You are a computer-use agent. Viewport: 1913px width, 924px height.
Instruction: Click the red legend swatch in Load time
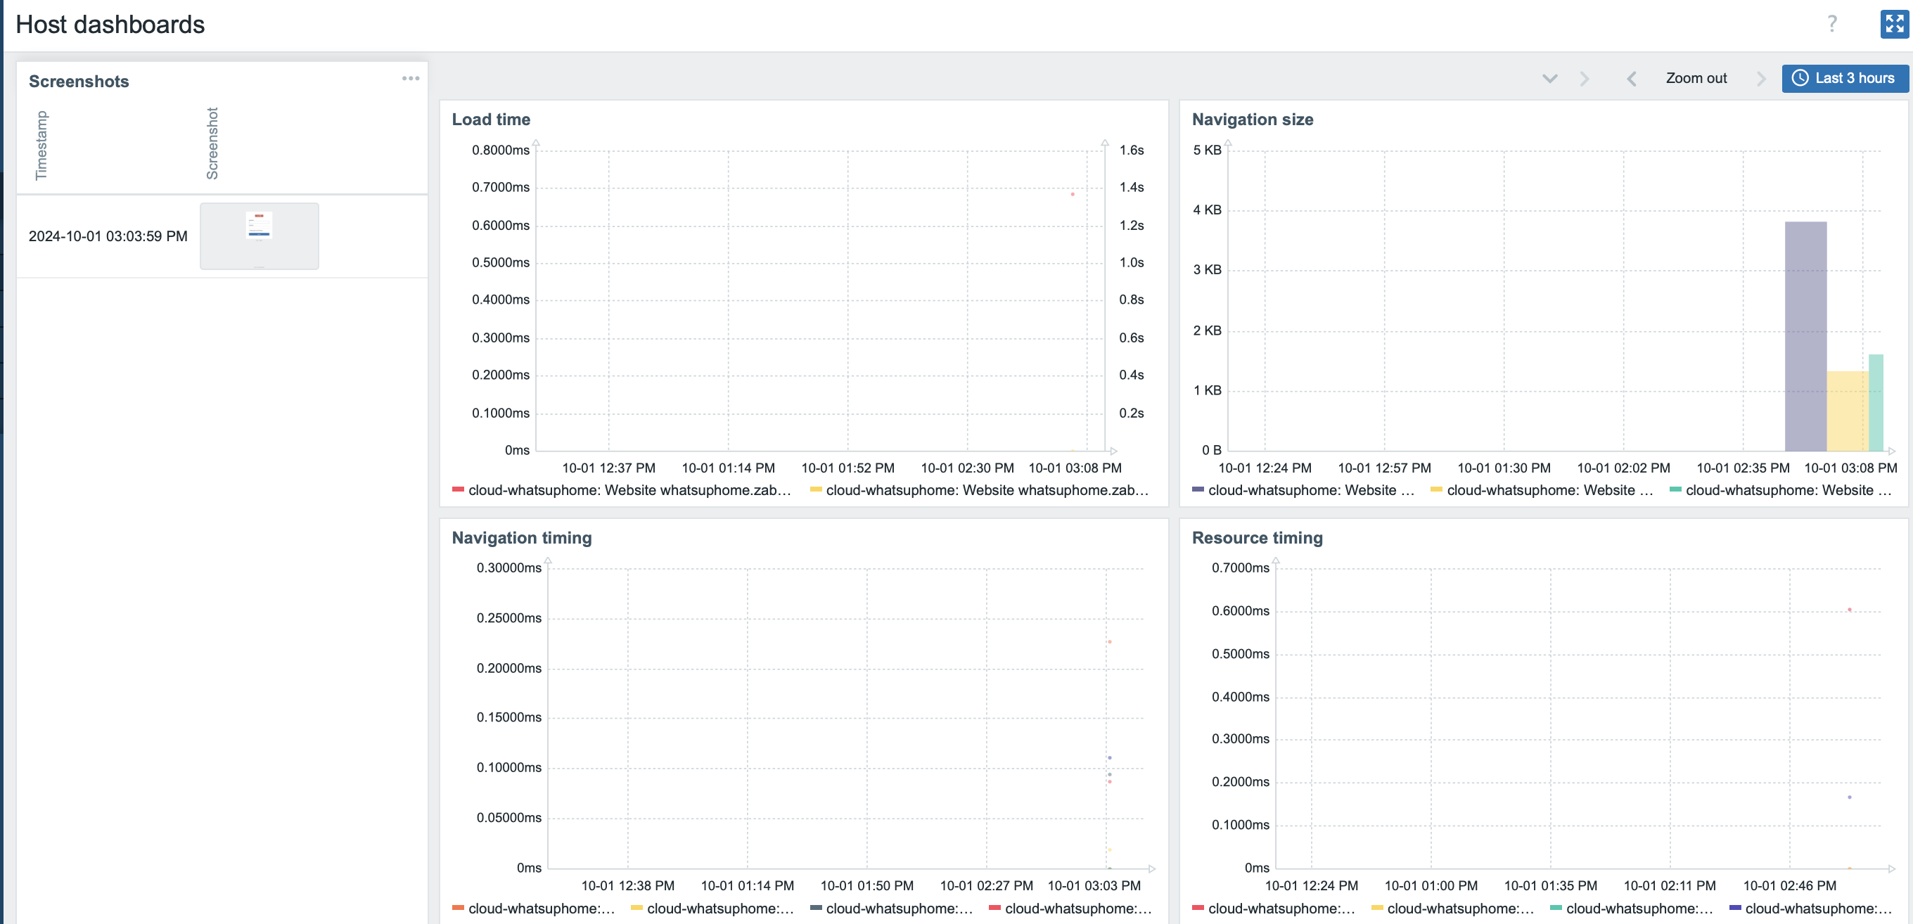[458, 489]
